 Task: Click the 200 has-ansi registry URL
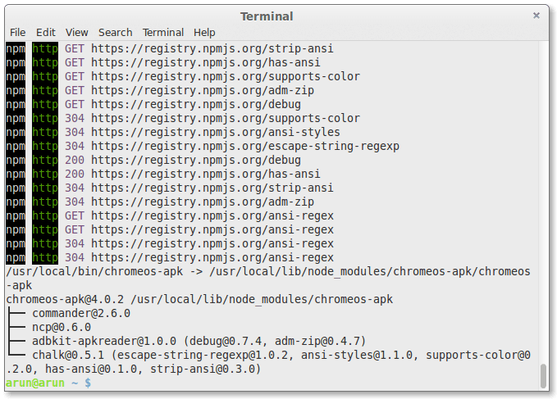coord(205,174)
